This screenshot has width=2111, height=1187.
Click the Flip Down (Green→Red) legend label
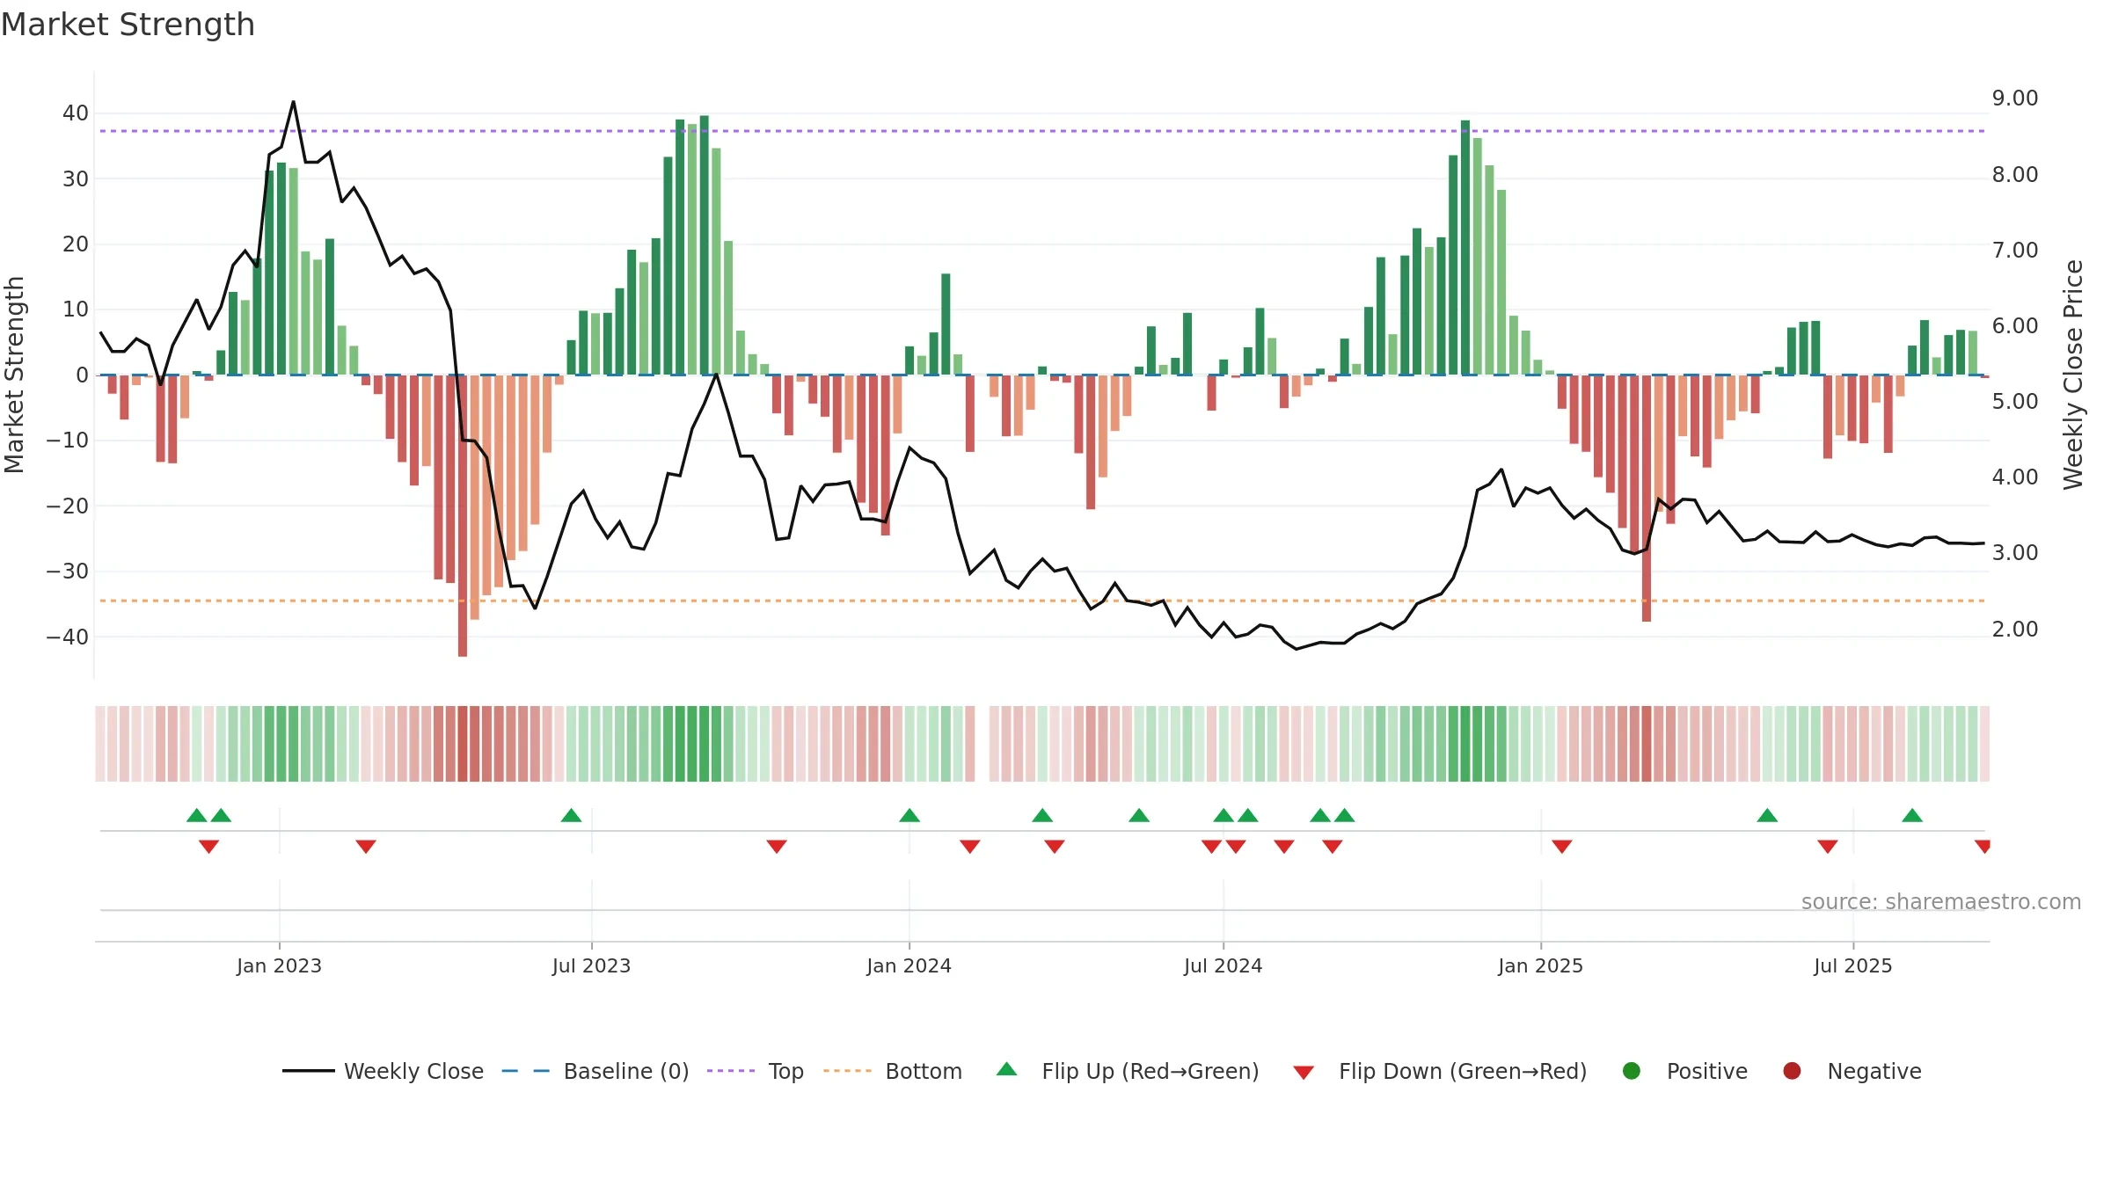[x=1463, y=1071]
